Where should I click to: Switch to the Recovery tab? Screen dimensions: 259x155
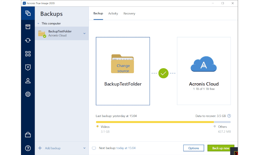pyautogui.click(x=129, y=13)
